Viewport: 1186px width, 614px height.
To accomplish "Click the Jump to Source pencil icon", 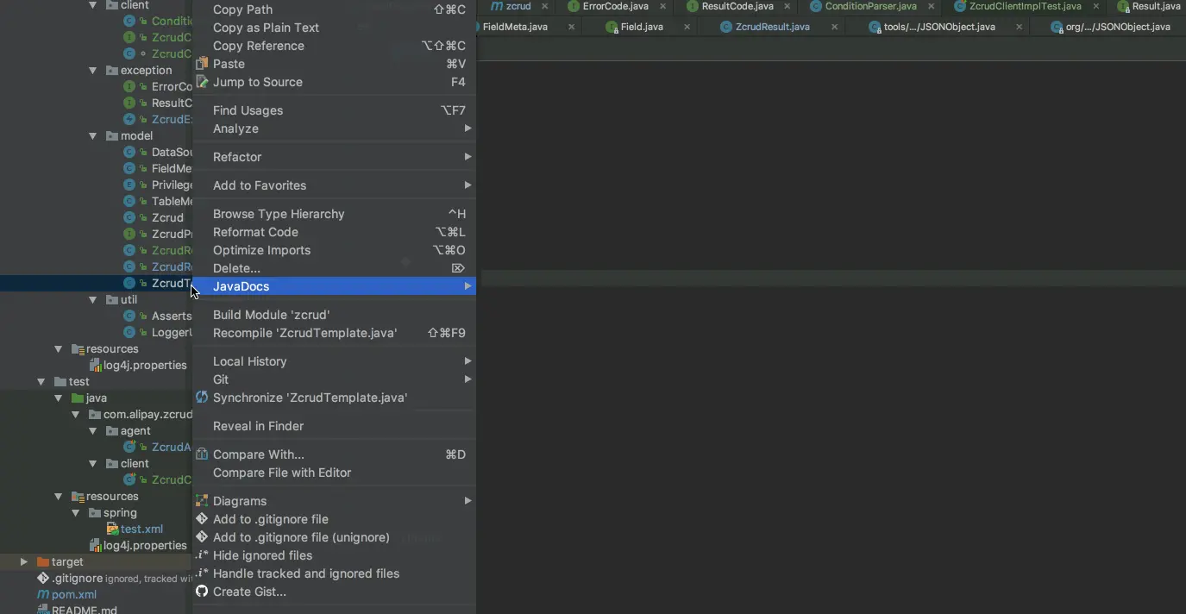I will [202, 82].
